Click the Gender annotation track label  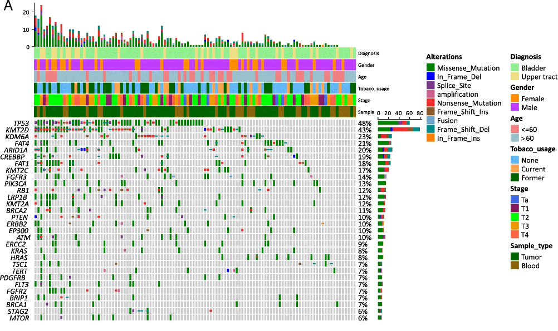pos(366,65)
